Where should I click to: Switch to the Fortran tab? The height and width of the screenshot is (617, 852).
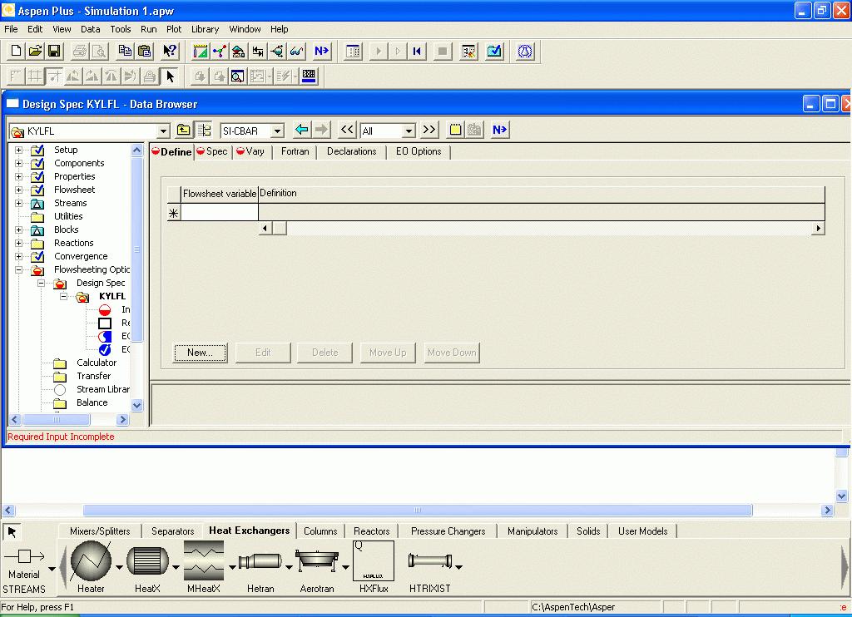295,151
